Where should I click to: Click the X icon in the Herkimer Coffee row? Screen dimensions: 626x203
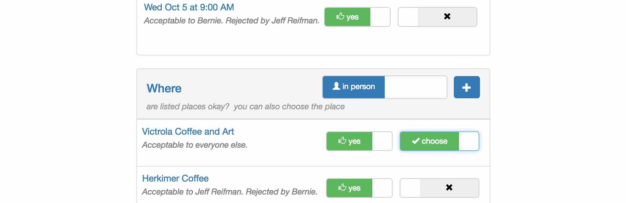(449, 187)
